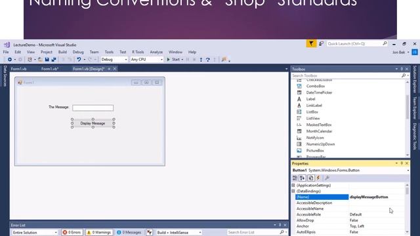The image size is (420, 236).
Task: Open the Team Explorer side tab
Action: (x=415, y=108)
